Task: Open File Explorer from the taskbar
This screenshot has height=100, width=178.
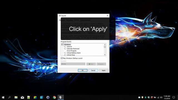Action: tap(16, 97)
